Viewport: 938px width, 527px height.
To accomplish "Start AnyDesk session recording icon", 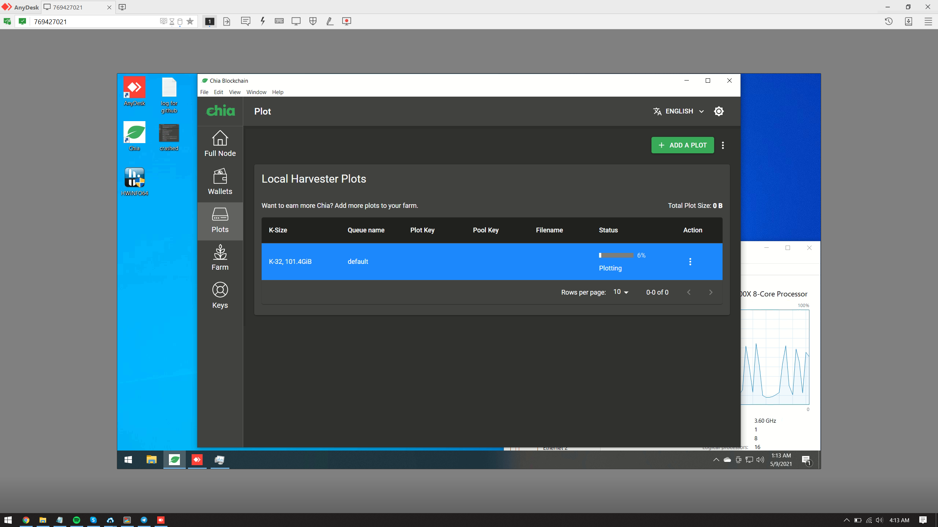I will (347, 21).
